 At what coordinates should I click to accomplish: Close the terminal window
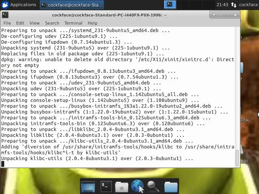coord(235,15)
